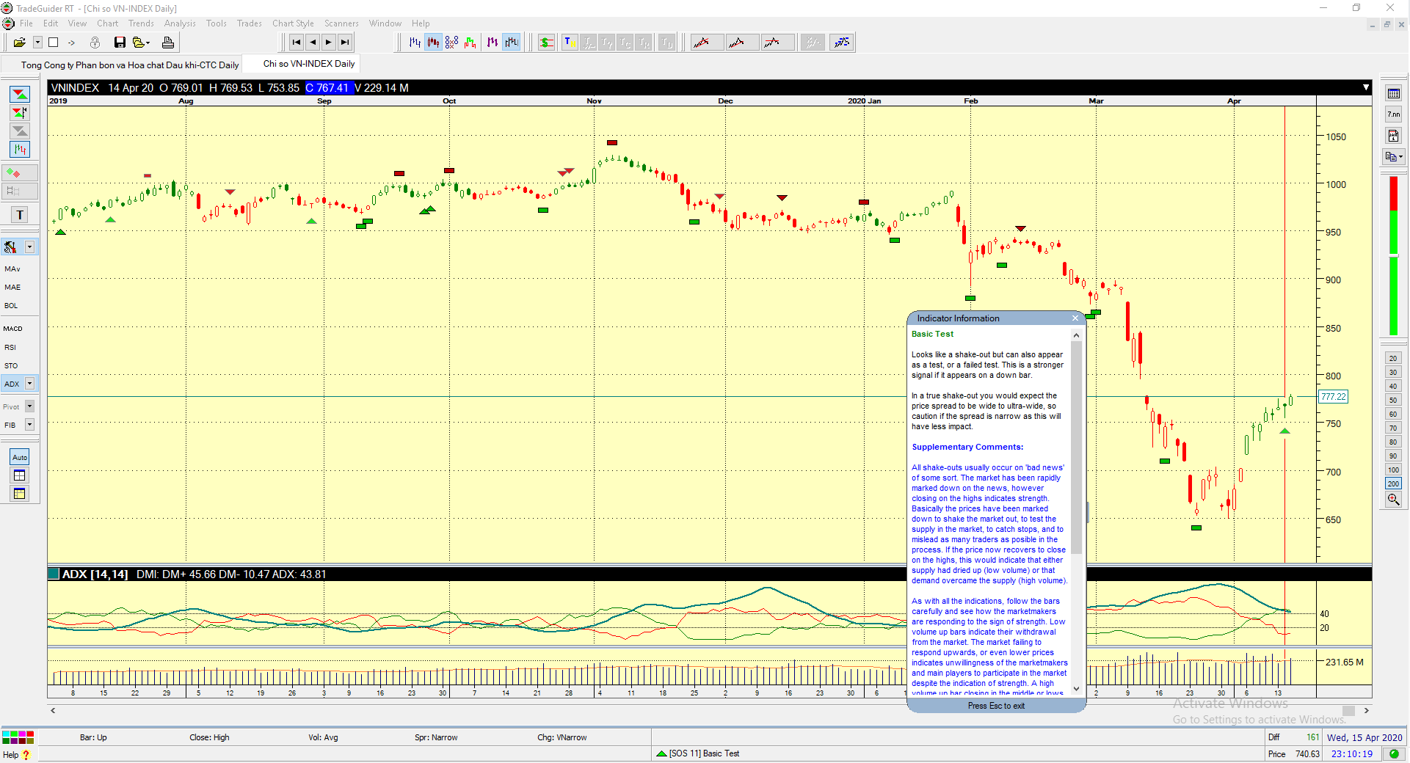Select the candlestick chart style icon
This screenshot has width=1410, height=763.
(x=433, y=43)
